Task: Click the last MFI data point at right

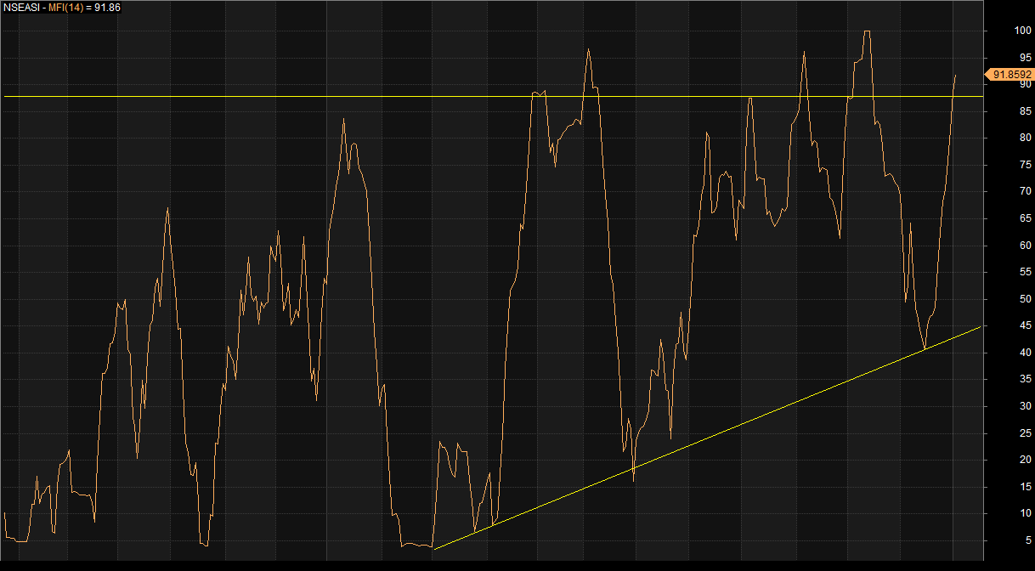Action: 955,75
